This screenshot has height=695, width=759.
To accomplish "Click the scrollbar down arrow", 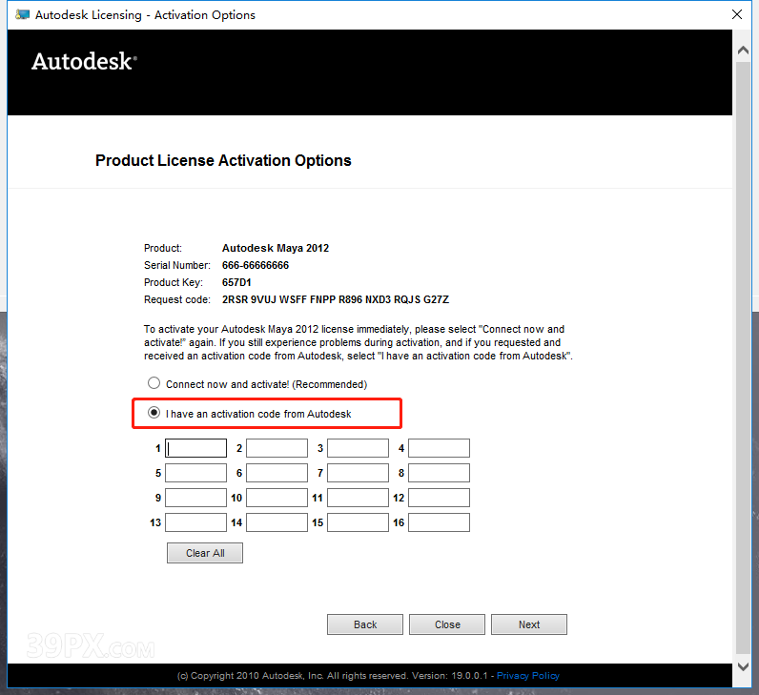I will [x=743, y=666].
